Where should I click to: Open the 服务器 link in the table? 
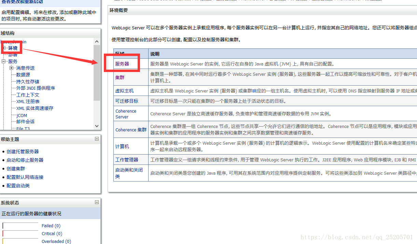click(x=122, y=64)
